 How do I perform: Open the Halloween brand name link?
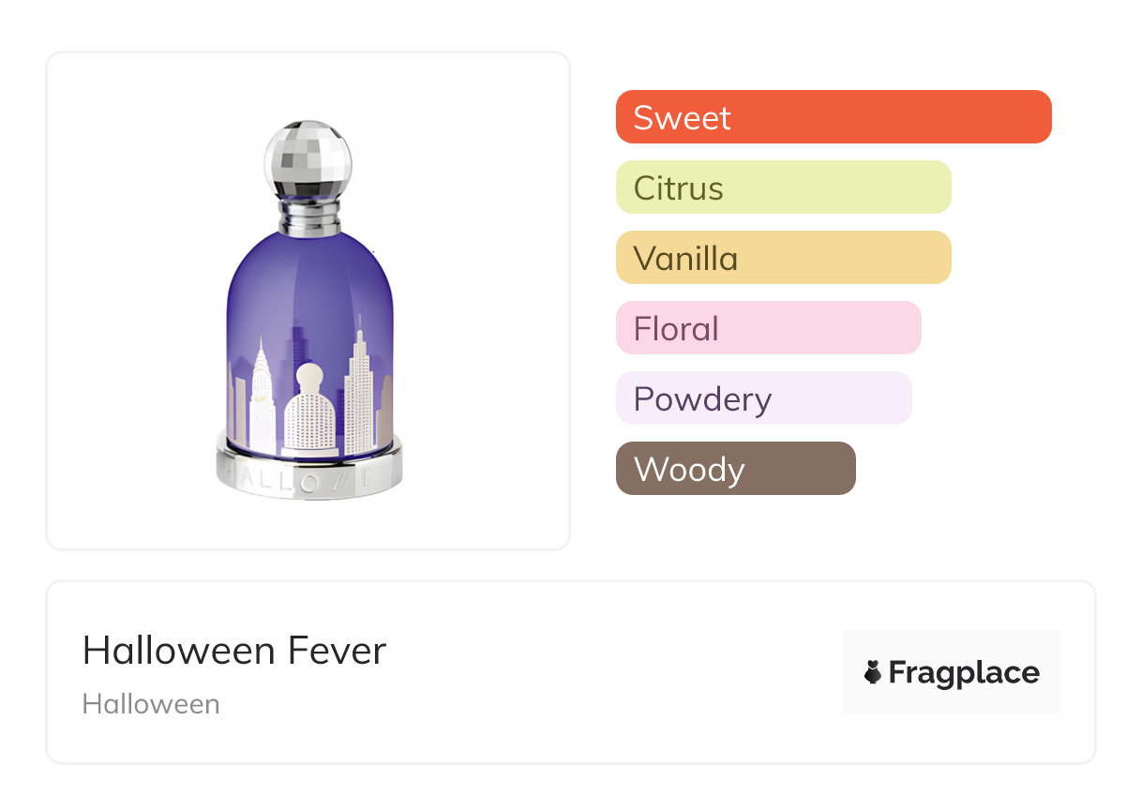point(151,704)
